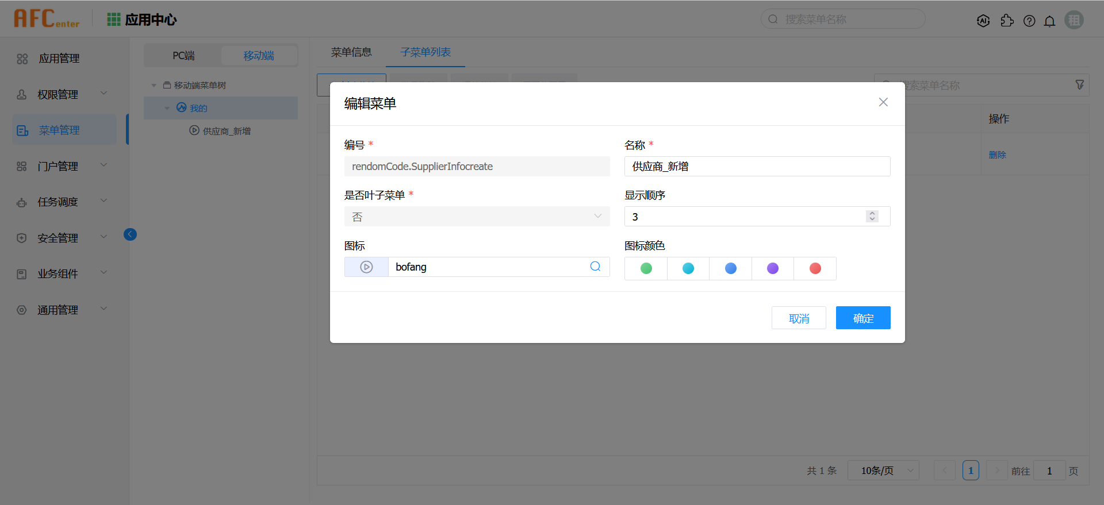
Task: Pick the red icon color swatch
Action: [x=815, y=268]
